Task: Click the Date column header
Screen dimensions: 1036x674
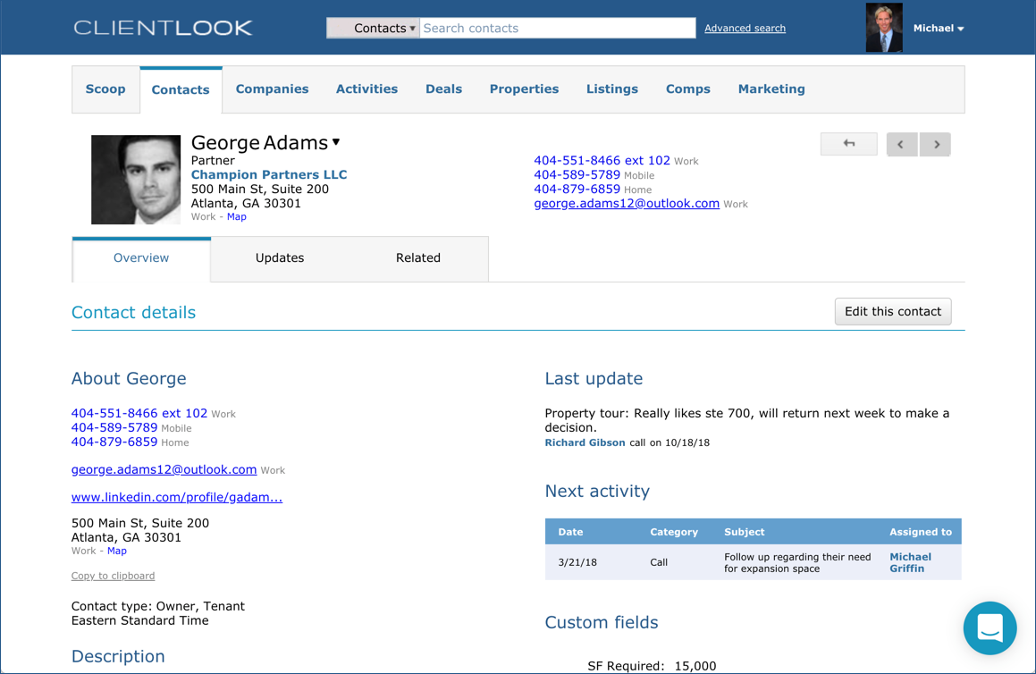Action: coord(570,532)
